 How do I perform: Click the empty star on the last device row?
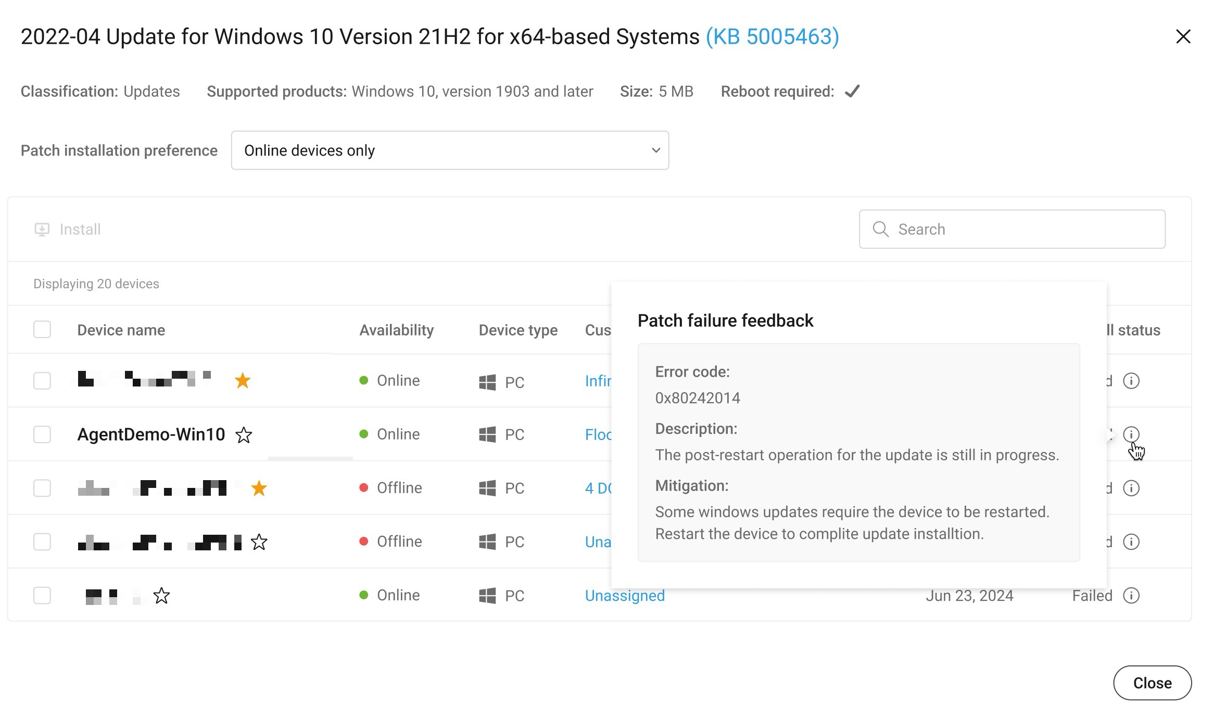pos(161,596)
